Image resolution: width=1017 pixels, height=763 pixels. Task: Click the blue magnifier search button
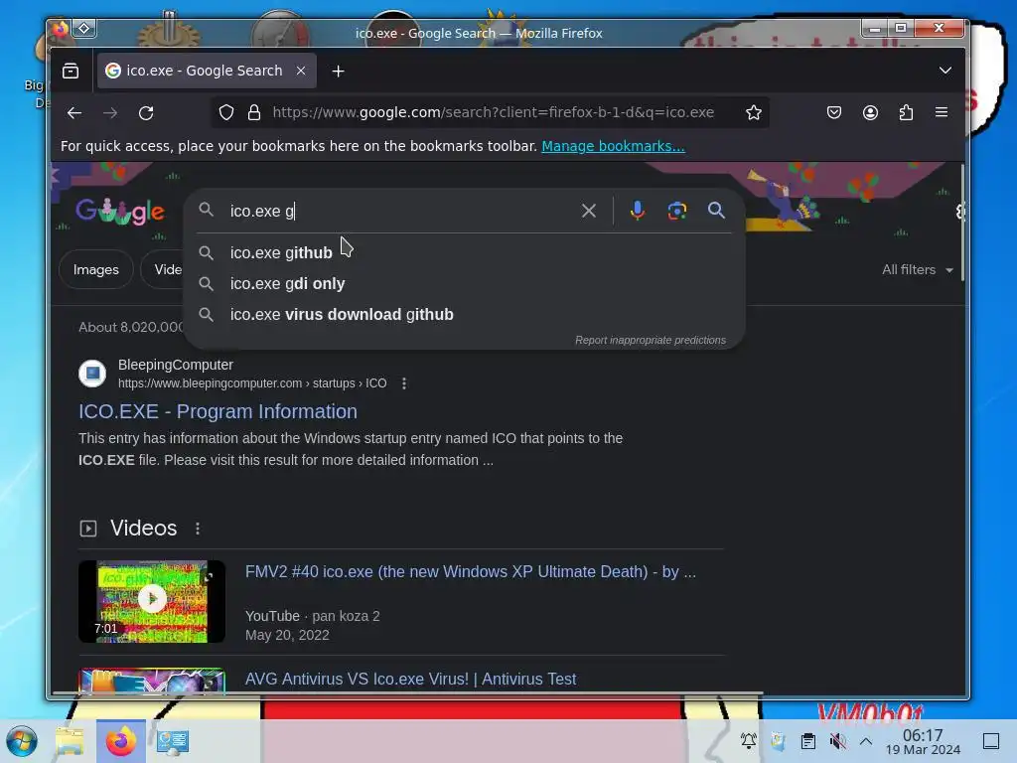pyautogui.click(x=716, y=211)
